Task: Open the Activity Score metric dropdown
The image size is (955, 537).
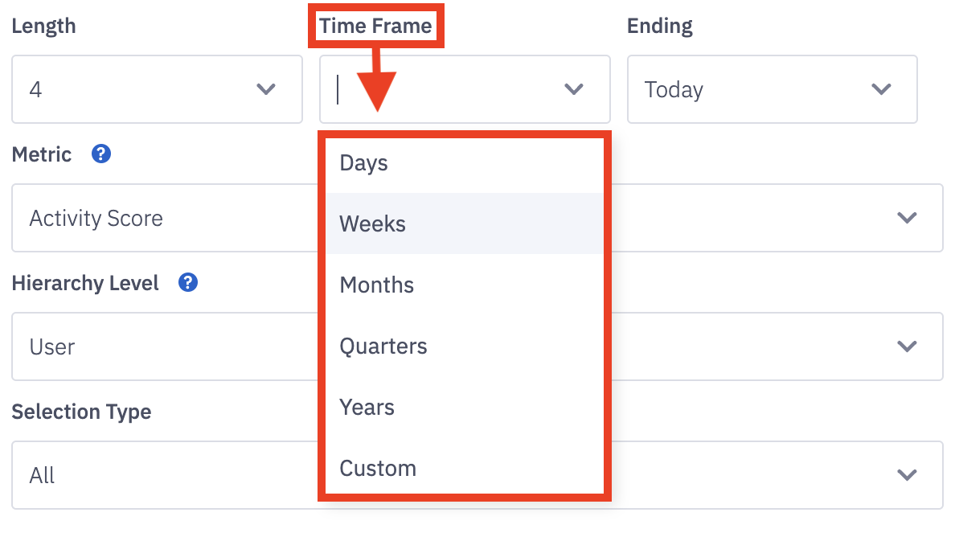Action: coord(477,218)
